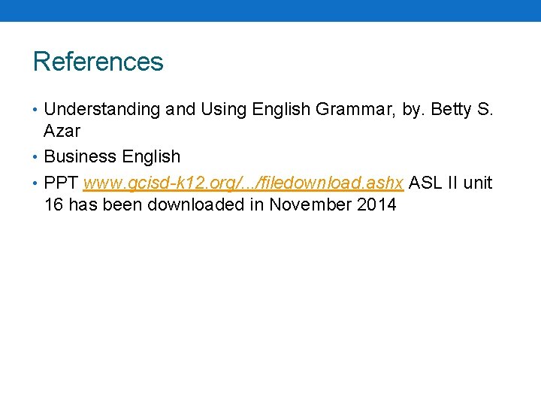The width and height of the screenshot is (541, 406).
Task: Click the bullet before Business English
Action: 36,157
